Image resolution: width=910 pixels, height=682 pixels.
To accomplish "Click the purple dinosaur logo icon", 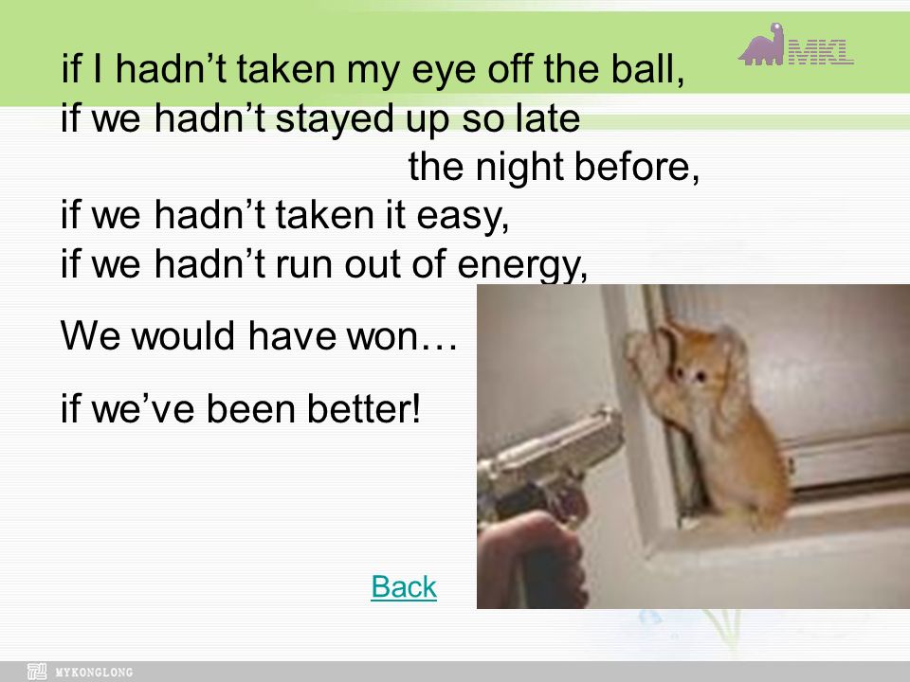I will tap(761, 45).
